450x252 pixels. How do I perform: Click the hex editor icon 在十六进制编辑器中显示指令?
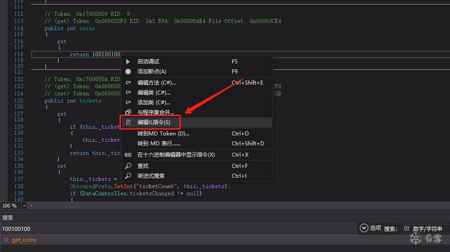click(128, 155)
